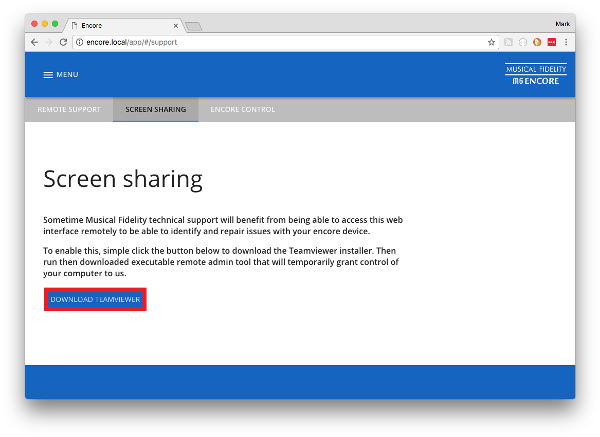The image size is (600, 437).
Task: Click the round grey braces extension icon
Action: pyautogui.click(x=522, y=43)
